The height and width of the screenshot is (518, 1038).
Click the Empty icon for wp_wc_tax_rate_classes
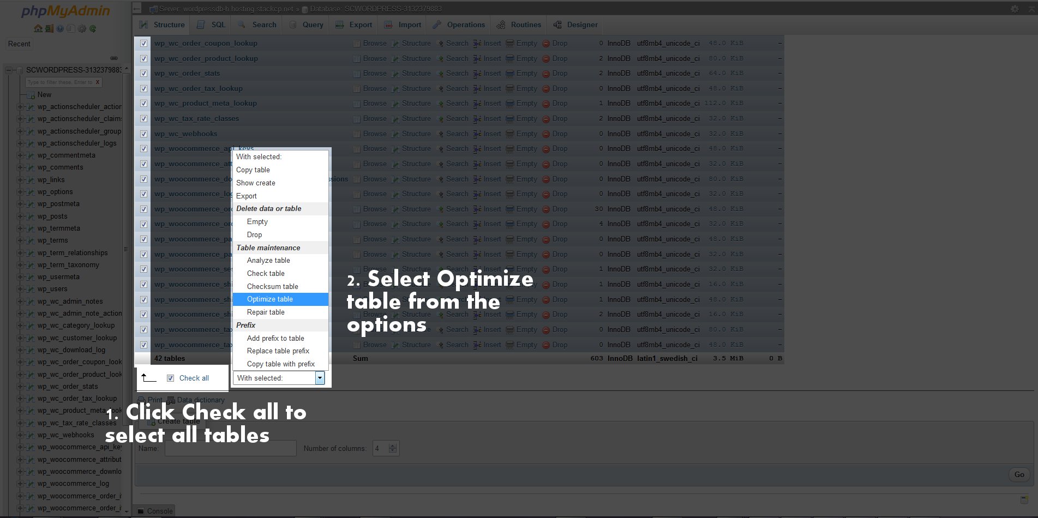tap(510, 119)
